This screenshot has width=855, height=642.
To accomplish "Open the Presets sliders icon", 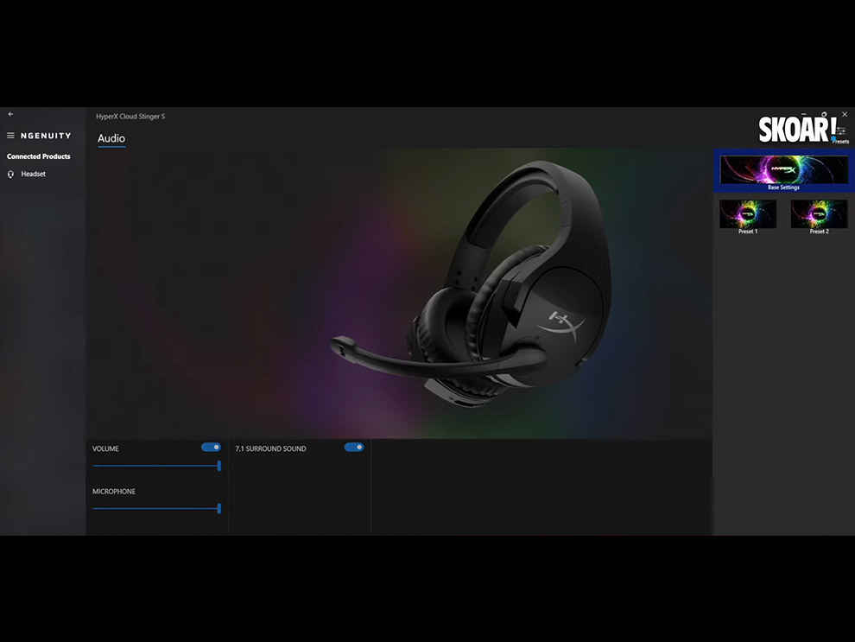I will coord(842,130).
